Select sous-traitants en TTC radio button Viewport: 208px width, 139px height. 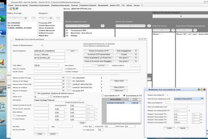(x=124, y=96)
